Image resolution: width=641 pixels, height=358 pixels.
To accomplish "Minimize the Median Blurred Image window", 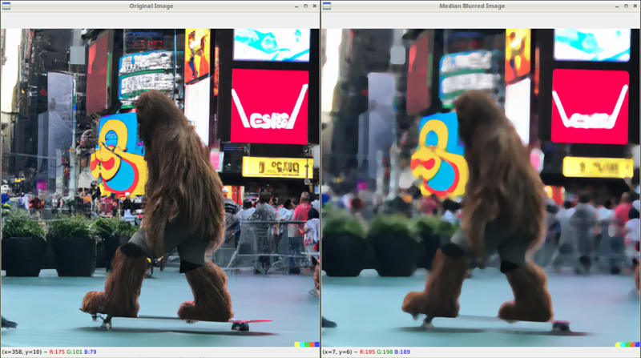I will coord(617,6).
